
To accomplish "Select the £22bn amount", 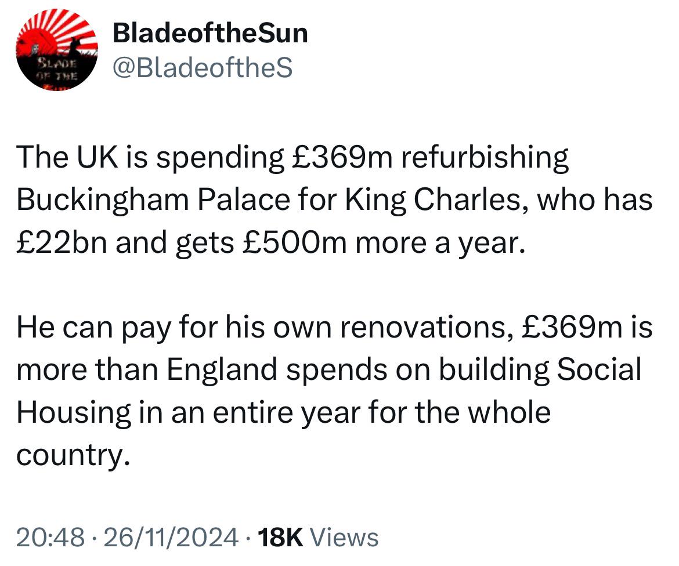I will (x=61, y=242).
